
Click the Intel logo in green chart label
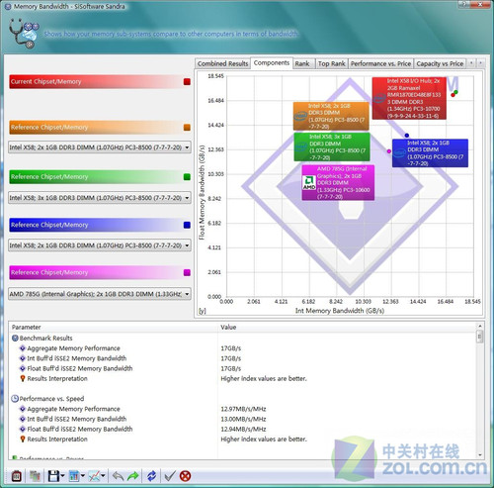point(301,146)
